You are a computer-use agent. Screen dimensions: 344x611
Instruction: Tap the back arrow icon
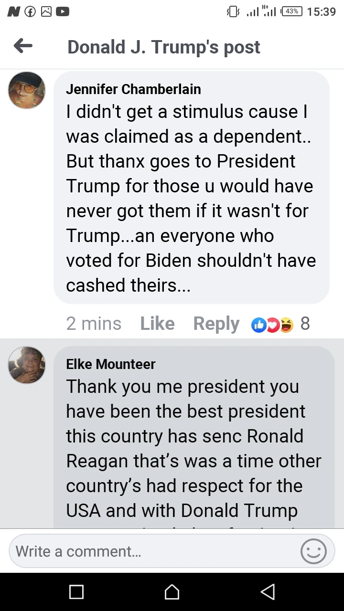click(x=23, y=46)
